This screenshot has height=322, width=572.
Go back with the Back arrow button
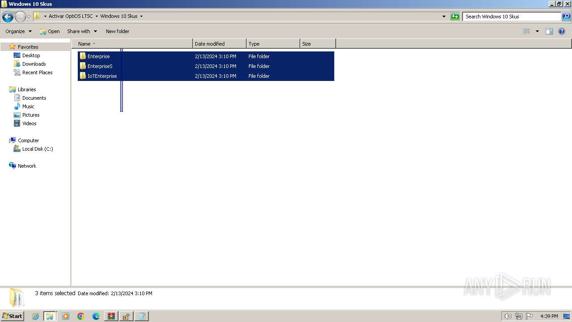tap(8, 17)
